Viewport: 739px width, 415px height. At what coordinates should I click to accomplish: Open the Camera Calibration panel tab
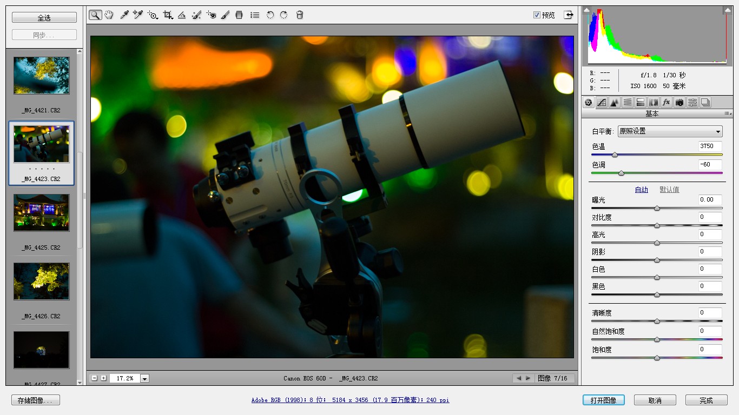679,102
